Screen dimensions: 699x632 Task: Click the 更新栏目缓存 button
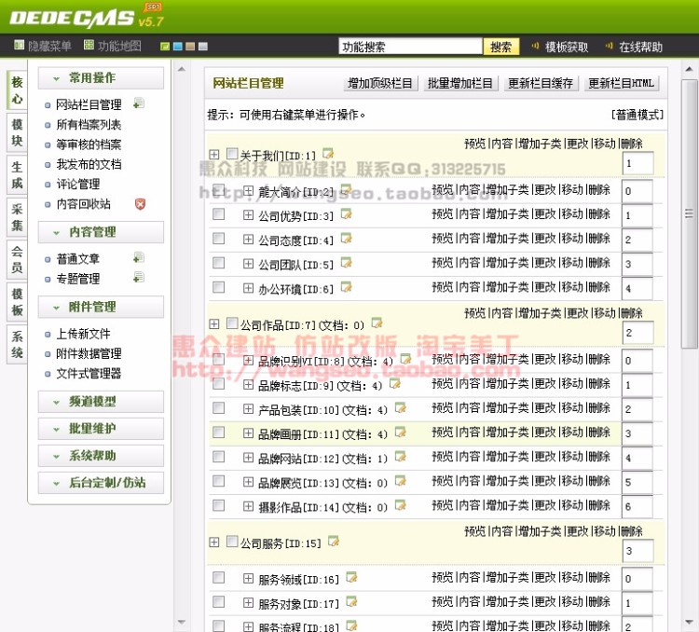click(x=541, y=83)
